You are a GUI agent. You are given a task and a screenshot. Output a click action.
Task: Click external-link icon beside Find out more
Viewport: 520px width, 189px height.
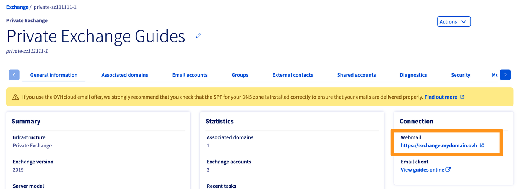[x=462, y=97]
